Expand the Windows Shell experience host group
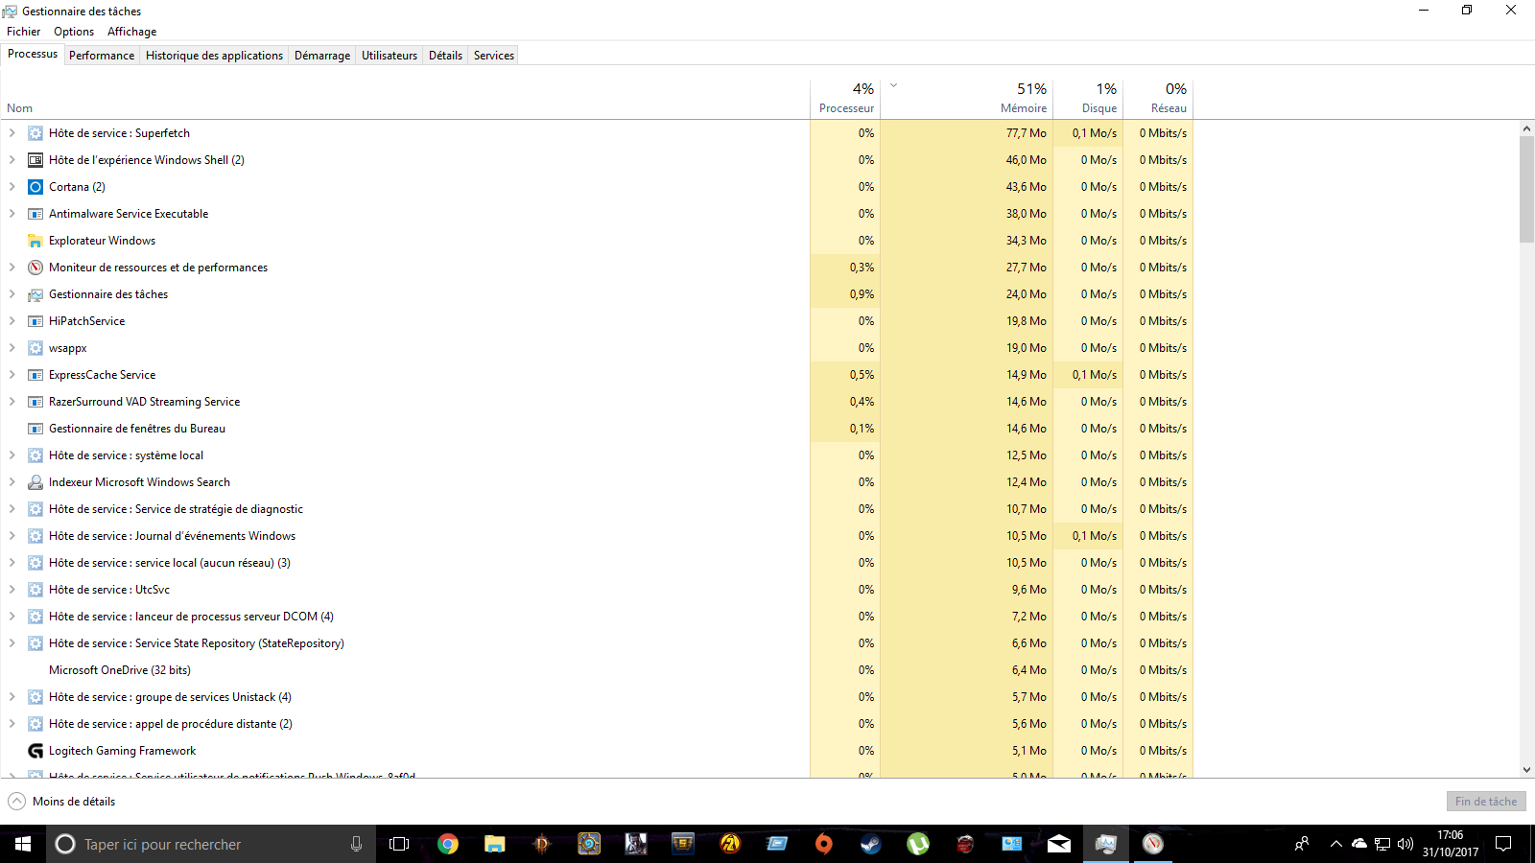This screenshot has height=863, width=1535. click(12, 160)
